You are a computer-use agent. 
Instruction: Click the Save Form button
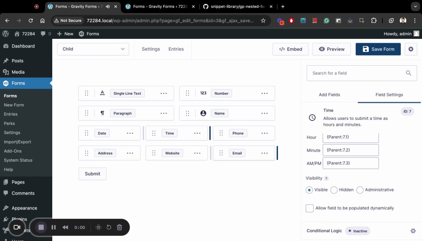[378, 49]
